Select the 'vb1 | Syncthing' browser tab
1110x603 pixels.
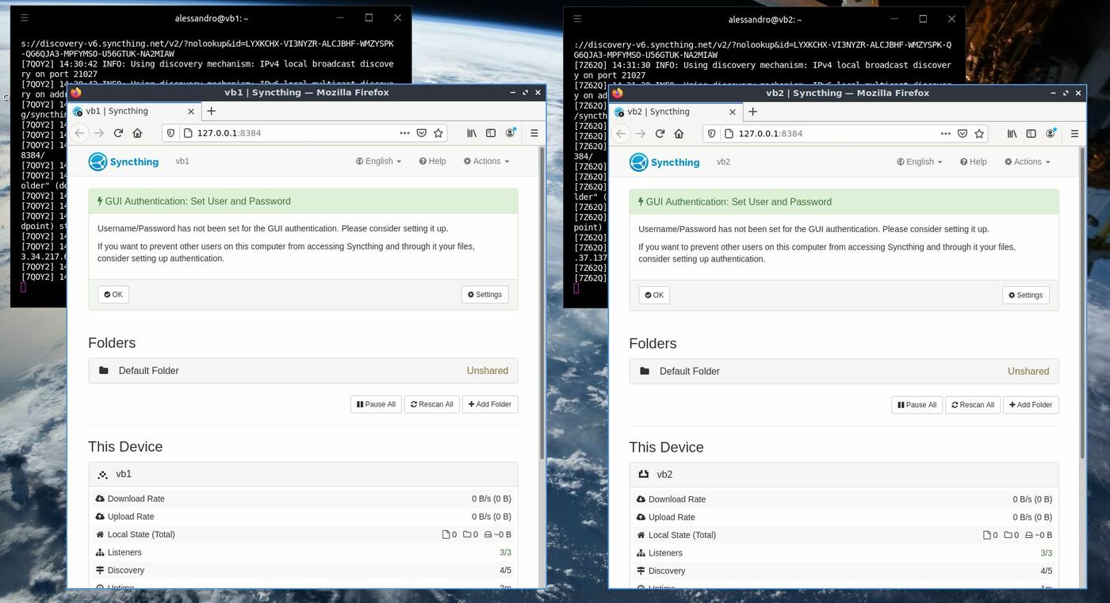click(127, 112)
